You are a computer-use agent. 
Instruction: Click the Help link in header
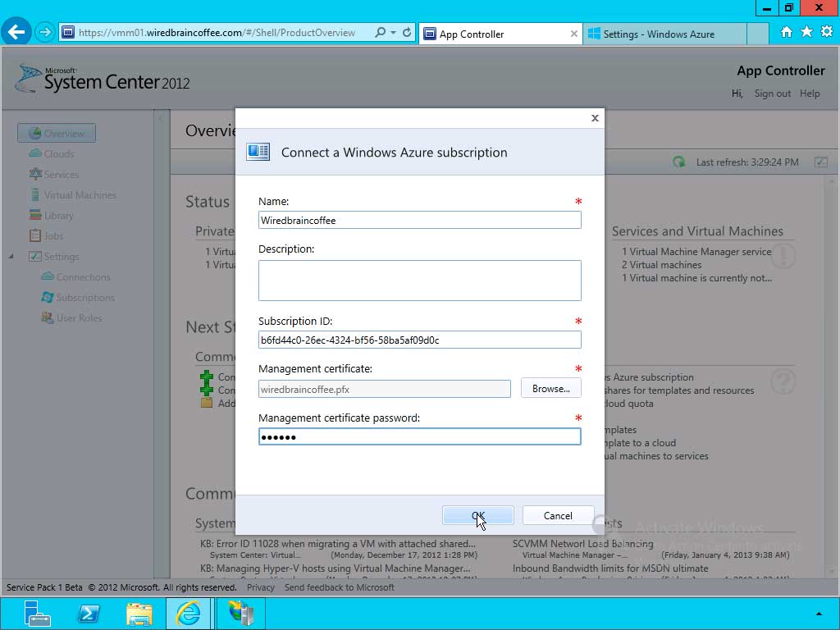tap(810, 94)
